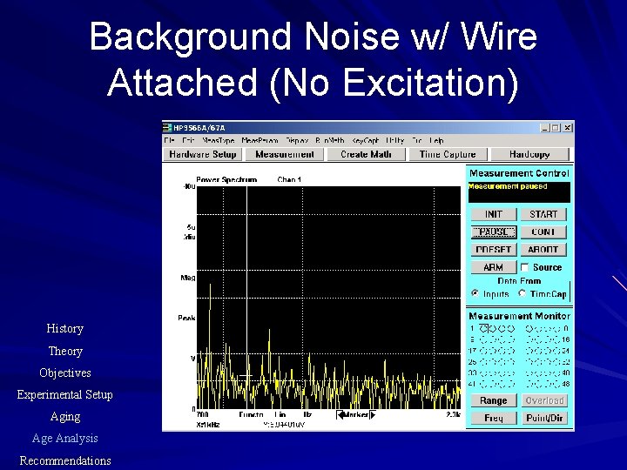Click the ABORT button
Image resolution: width=627 pixels, height=470 pixels.
[x=543, y=250]
